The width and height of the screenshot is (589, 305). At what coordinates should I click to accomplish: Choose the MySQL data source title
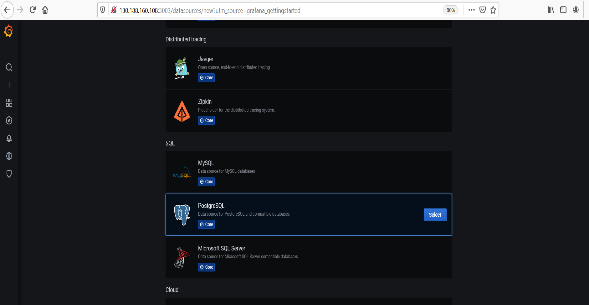click(x=206, y=163)
